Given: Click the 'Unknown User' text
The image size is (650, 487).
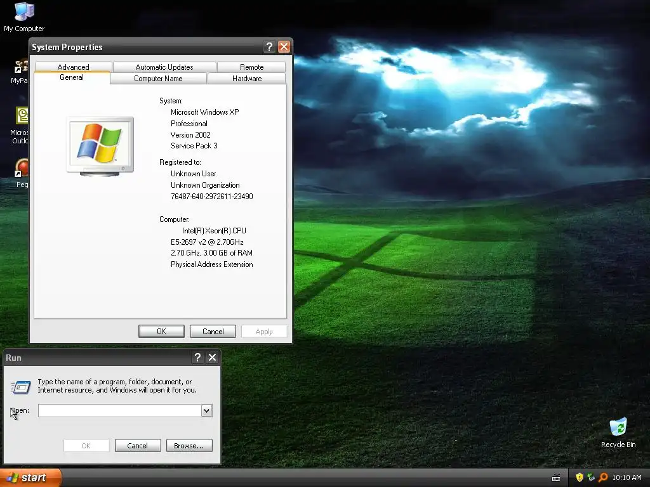Looking at the screenshot, I should click(x=193, y=174).
